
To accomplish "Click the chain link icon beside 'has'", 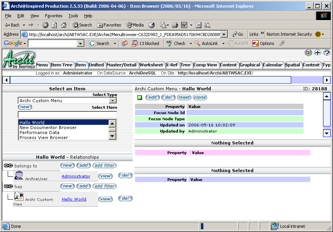I will click(x=8, y=186).
